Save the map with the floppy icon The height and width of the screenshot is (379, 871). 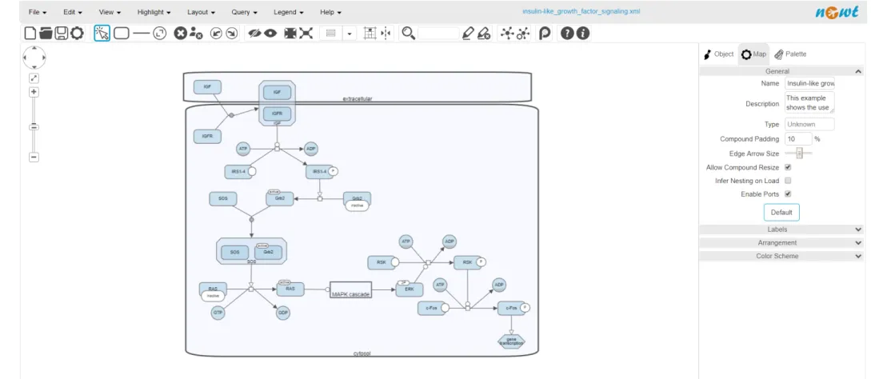pos(61,34)
